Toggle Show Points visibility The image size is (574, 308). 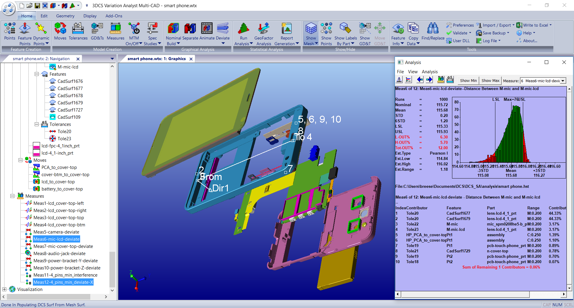pyautogui.click(x=326, y=33)
